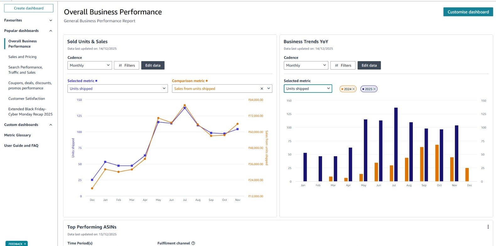Viewport: 496px width, 246px height.
Task: Clear the Sales from units shipped comparison metric
Action: [x=262, y=89]
